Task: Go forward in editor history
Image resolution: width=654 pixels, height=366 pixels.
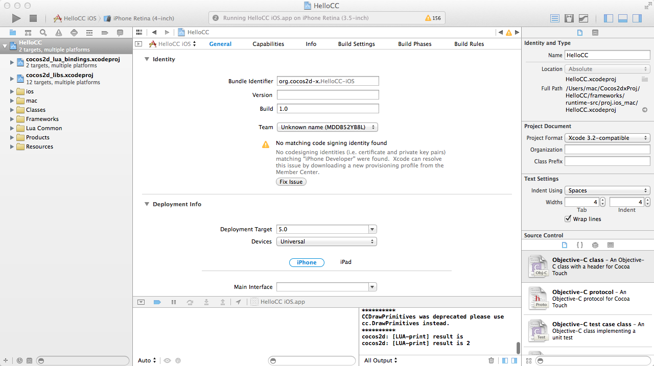Action: coord(167,32)
